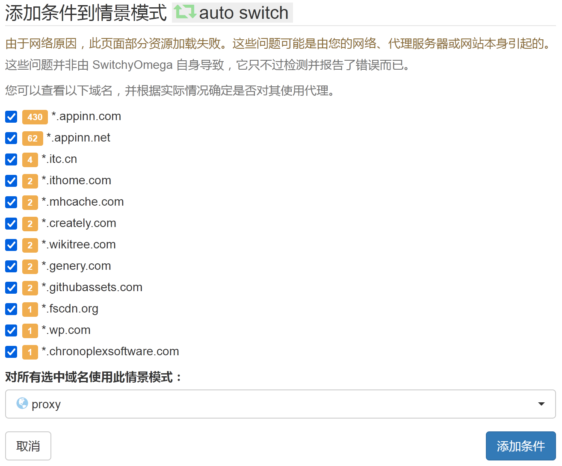Click the 添加条件 button
The width and height of the screenshot is (562, 466).
tap(521, 446)
